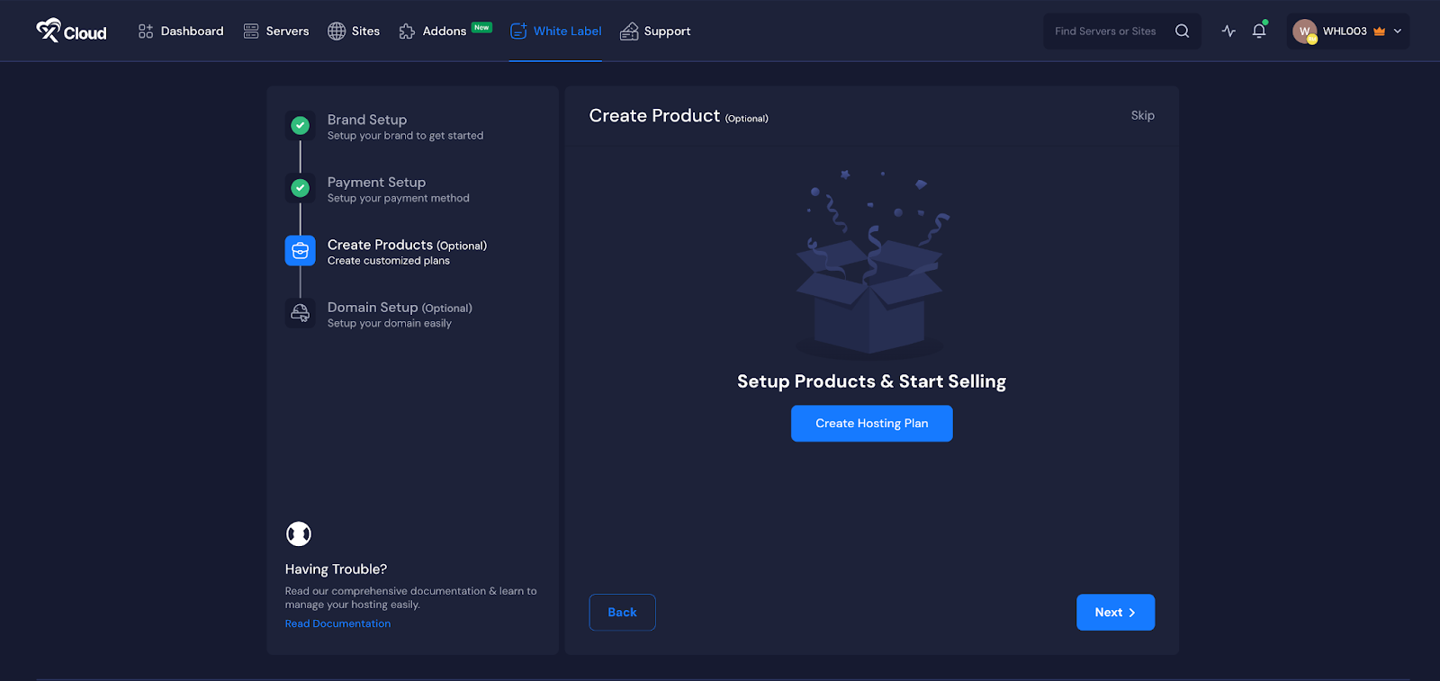Image resolution: width=1440 pixels, height=681 pixels.
Task: Click Next to continue setup
Action: click(1115, 613)
